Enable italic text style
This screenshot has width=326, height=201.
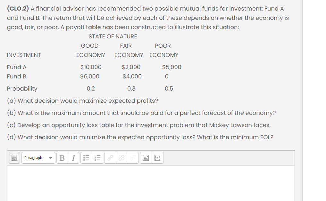[x=73, y=157]
